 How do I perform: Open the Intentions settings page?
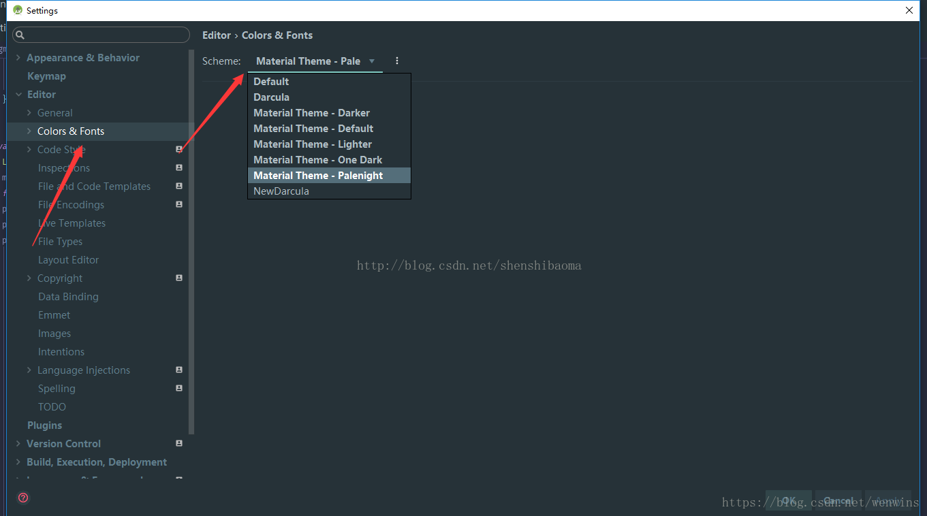pyautogui.click(x=61, y=352)
